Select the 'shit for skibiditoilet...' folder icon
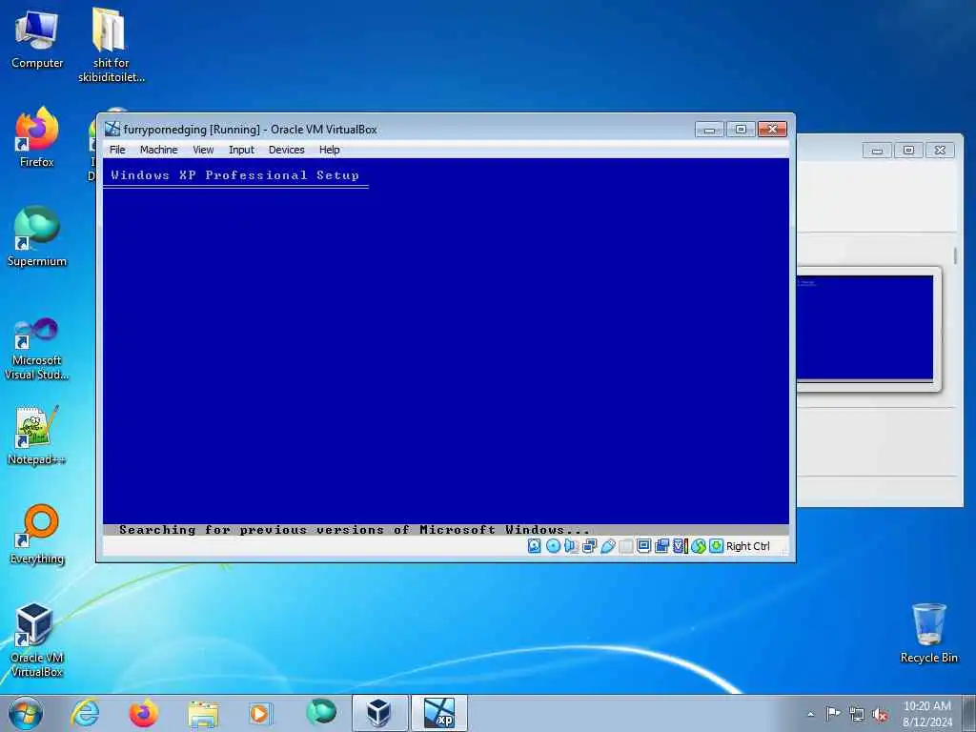 click(x=111, y=46)
